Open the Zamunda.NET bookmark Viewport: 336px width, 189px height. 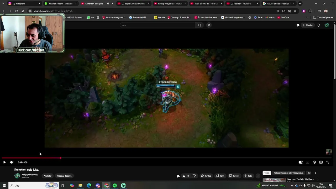[138, 18]
